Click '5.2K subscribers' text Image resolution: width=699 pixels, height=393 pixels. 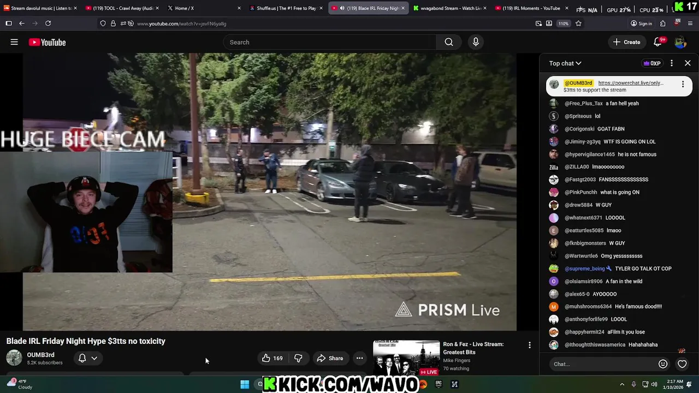[45, 363]
